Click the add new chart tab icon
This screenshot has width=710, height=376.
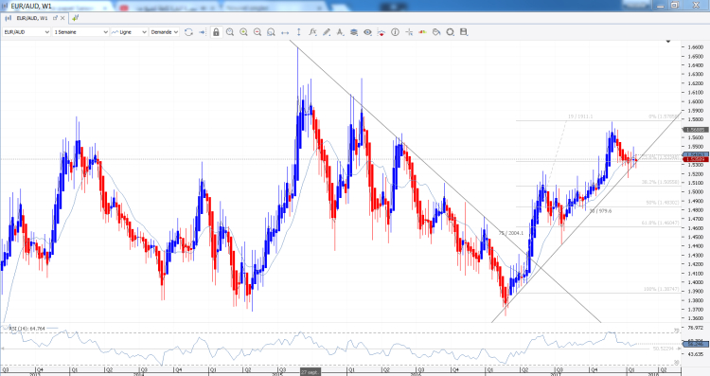[75, 18]
